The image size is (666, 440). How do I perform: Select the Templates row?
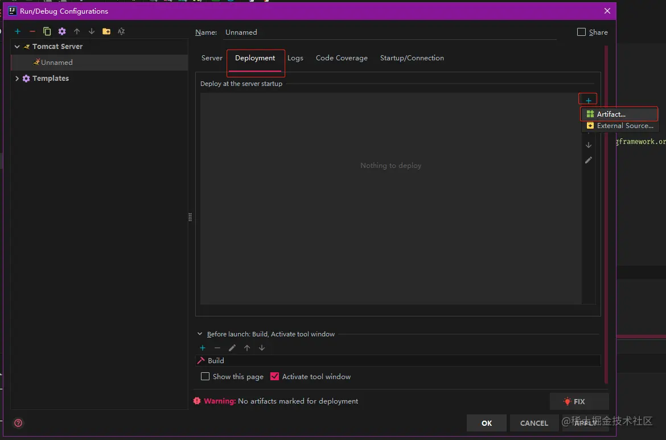(100, 79)
